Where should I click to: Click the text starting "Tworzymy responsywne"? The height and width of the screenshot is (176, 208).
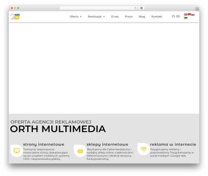point(47,154)
